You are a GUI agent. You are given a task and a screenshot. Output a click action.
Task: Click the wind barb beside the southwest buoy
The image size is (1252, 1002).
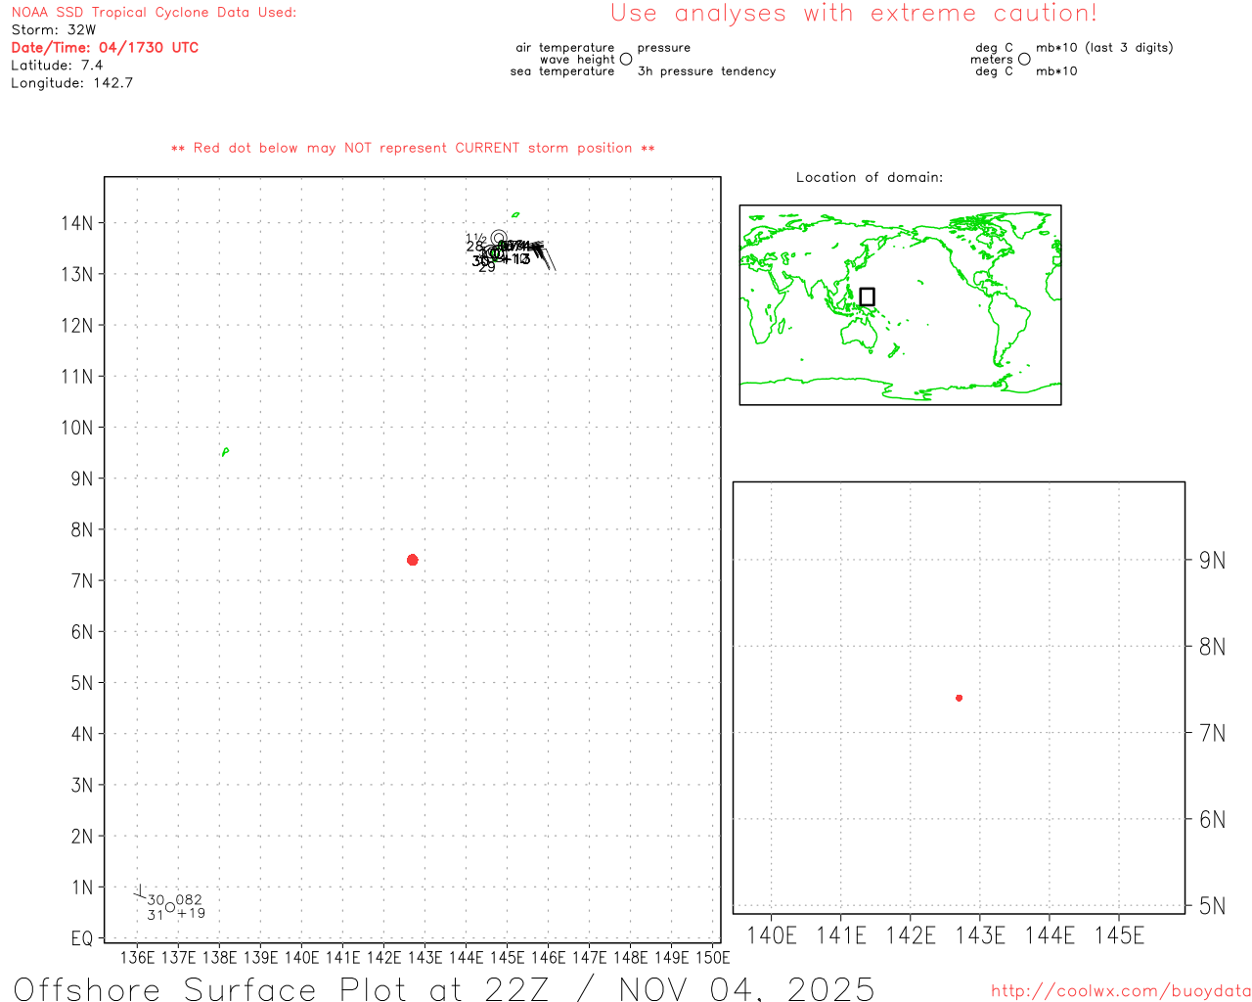point(140,892)
